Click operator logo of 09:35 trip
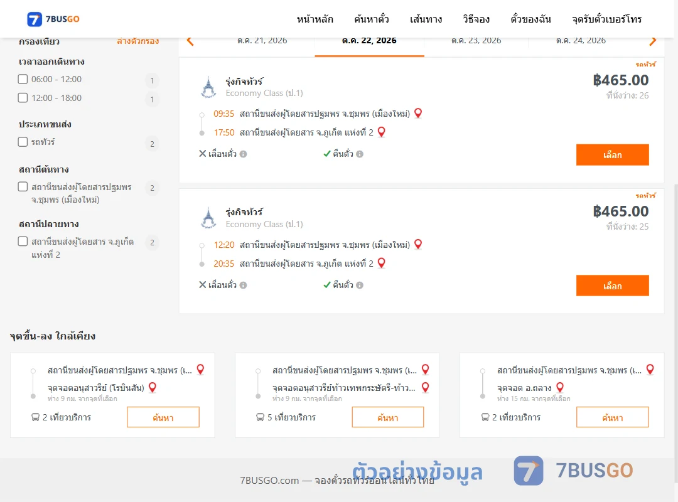This screenshot has width=678, height=502. (x=208, y=87)
